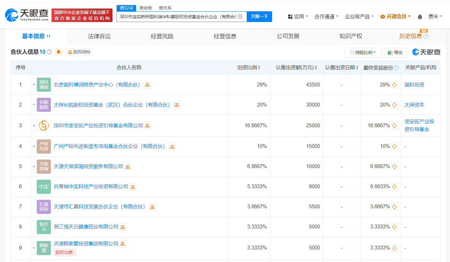The height and width of the screenshot is (262, 450).
Task: Click the 天眼一下 search button
Action: tap(259, 16)
